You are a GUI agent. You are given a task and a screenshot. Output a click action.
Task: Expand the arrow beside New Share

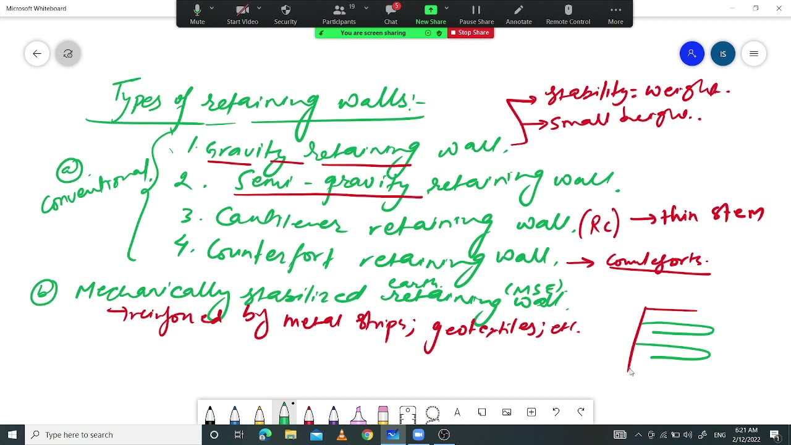pos(446,8)
